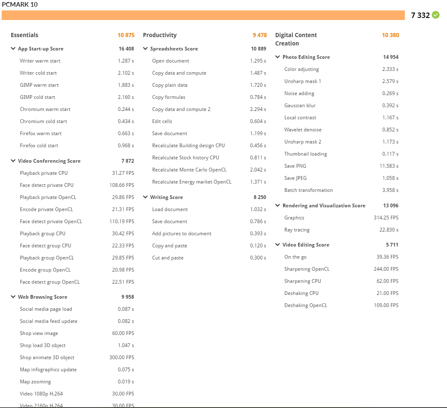The height and width of the screenshot is (408, 447).
Task: Click Social media feed update label
Action: pyautogui.click(x=48, y=321)
